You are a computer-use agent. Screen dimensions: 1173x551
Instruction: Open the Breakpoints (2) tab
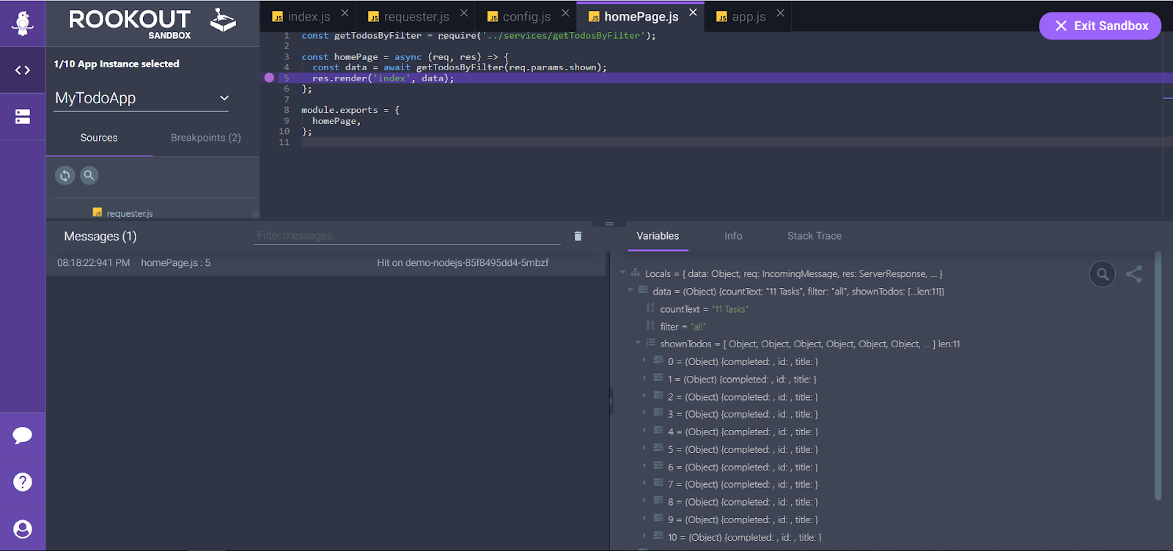[x=206, y=138]
